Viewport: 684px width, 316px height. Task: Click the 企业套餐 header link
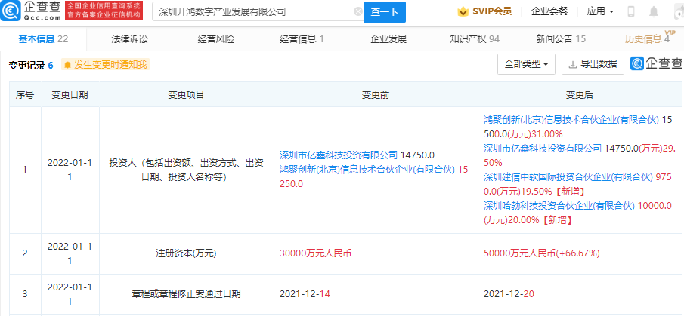(549, 12)
